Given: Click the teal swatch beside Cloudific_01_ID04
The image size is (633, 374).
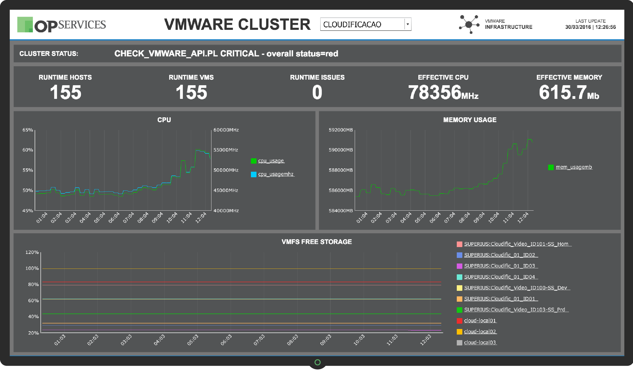Looking at the screenshot, I should [459, 277].
